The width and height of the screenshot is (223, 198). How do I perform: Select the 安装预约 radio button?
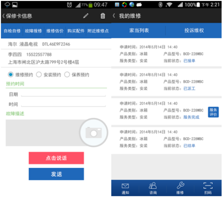(39, 74)
